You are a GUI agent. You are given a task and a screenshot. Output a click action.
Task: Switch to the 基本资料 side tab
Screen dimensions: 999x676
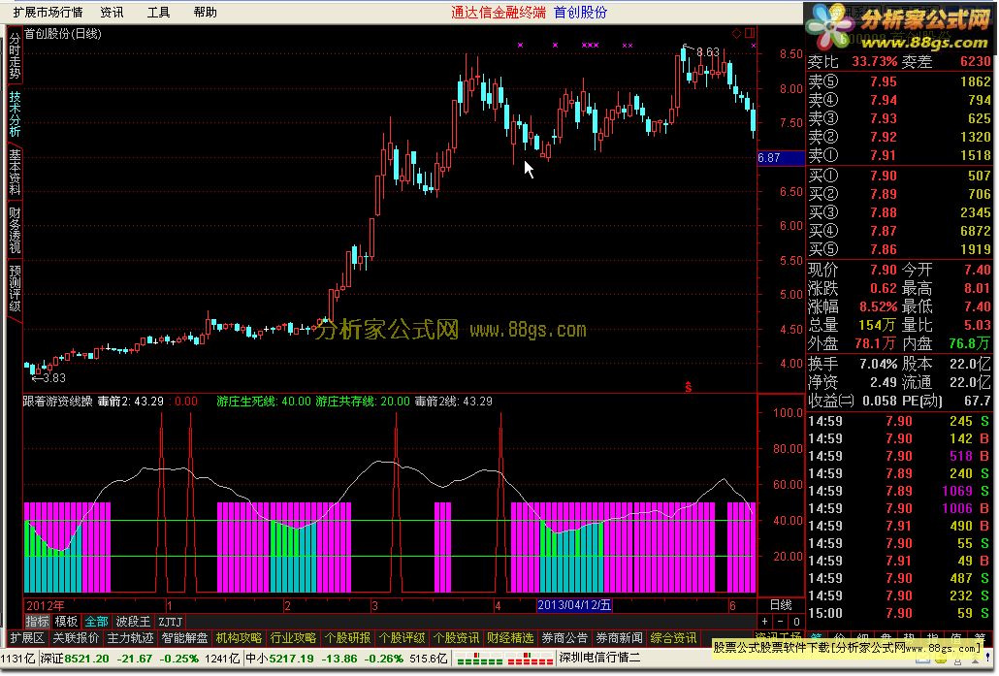coord(14,172)
